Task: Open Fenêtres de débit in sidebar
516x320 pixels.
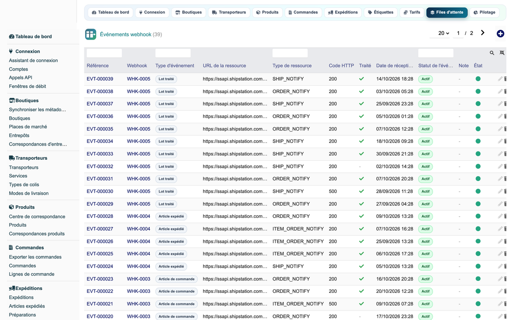Action: tap(28, 86)
